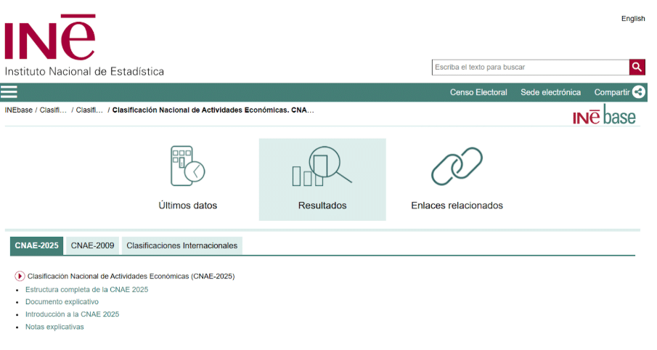This screenshot has height=350, width=657.
Task: Click the Compartir label
Action: (x=612, y=92)
